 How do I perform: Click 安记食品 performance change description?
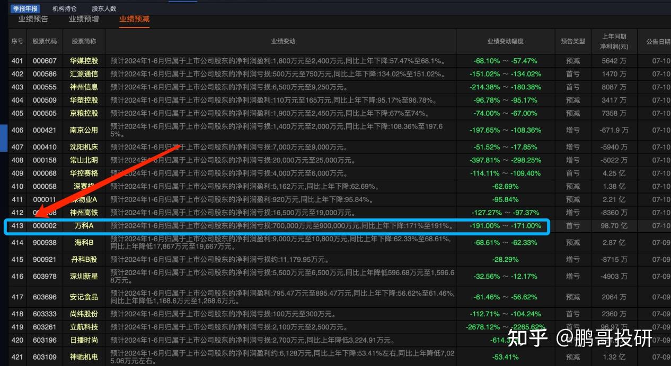coord(282,297)
